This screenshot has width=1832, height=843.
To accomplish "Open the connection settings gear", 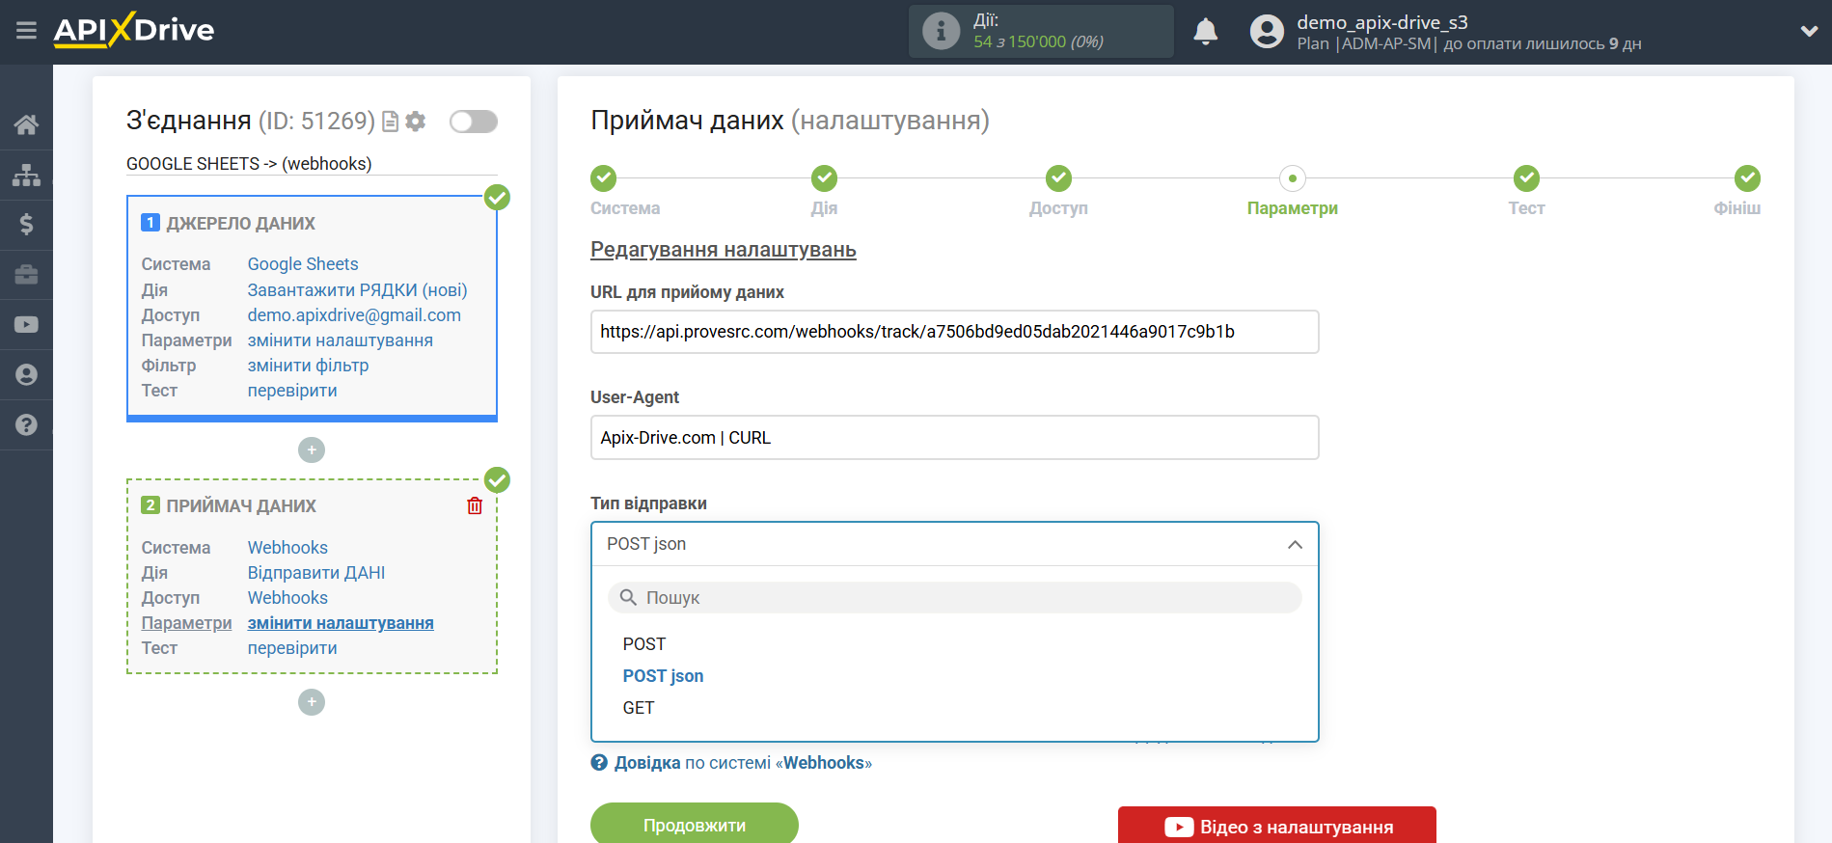I will pyautogui.click(x=416, y=122).
